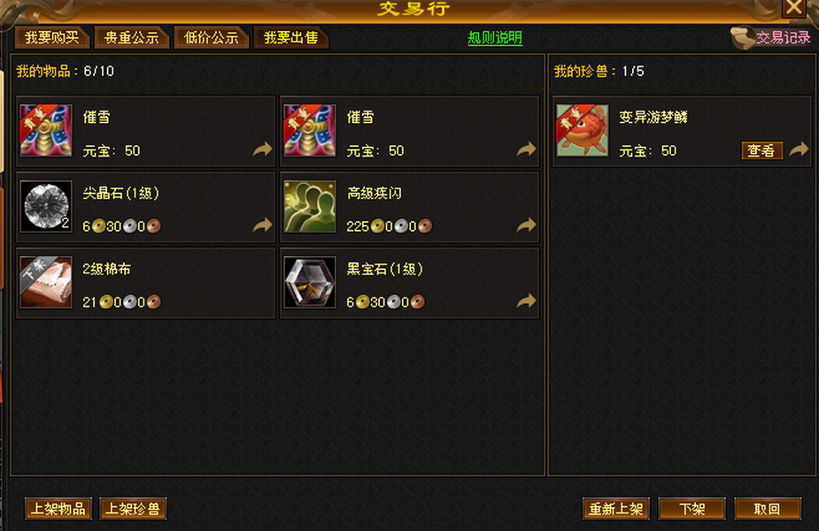Select the first 催雪 item icon
819x531 pixels.
46,130
